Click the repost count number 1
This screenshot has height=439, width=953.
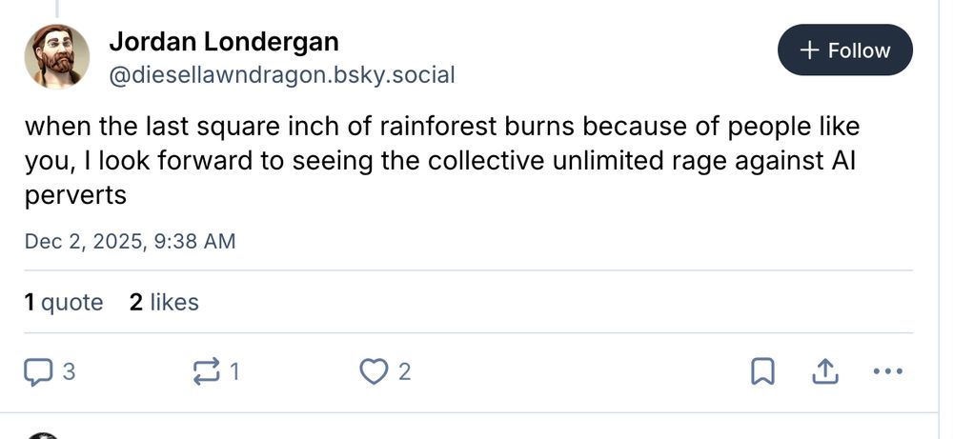pos(234,371)
